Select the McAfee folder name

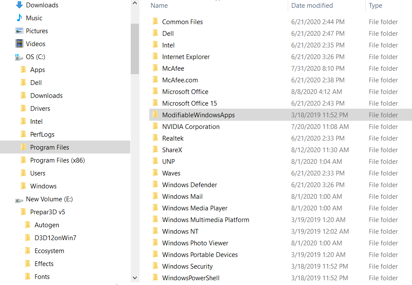(x=173, y=68)
